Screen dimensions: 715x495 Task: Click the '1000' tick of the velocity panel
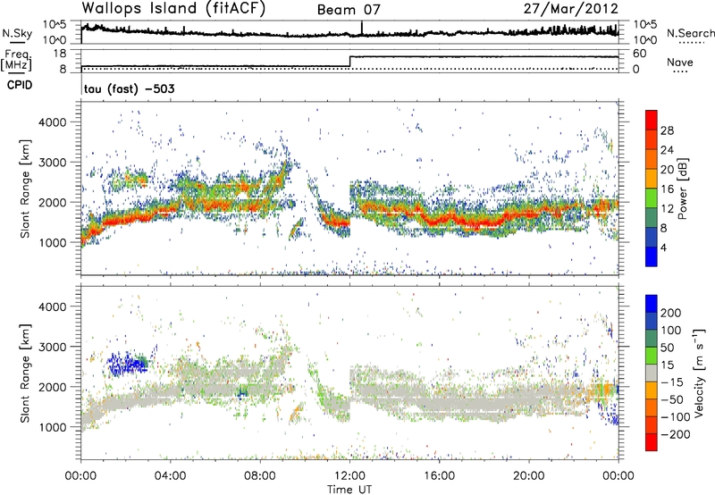pyautogui.click(x=52, y=427)
